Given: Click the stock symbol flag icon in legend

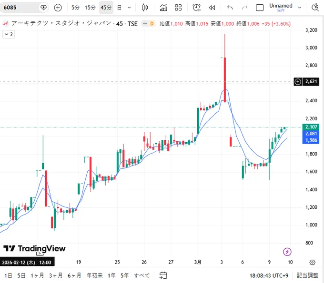Looking at the screenshot, I should tap(6, 23).
